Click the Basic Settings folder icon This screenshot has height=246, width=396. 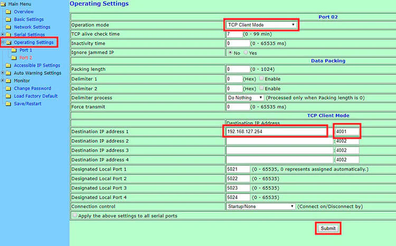click(x=8, y=19)
